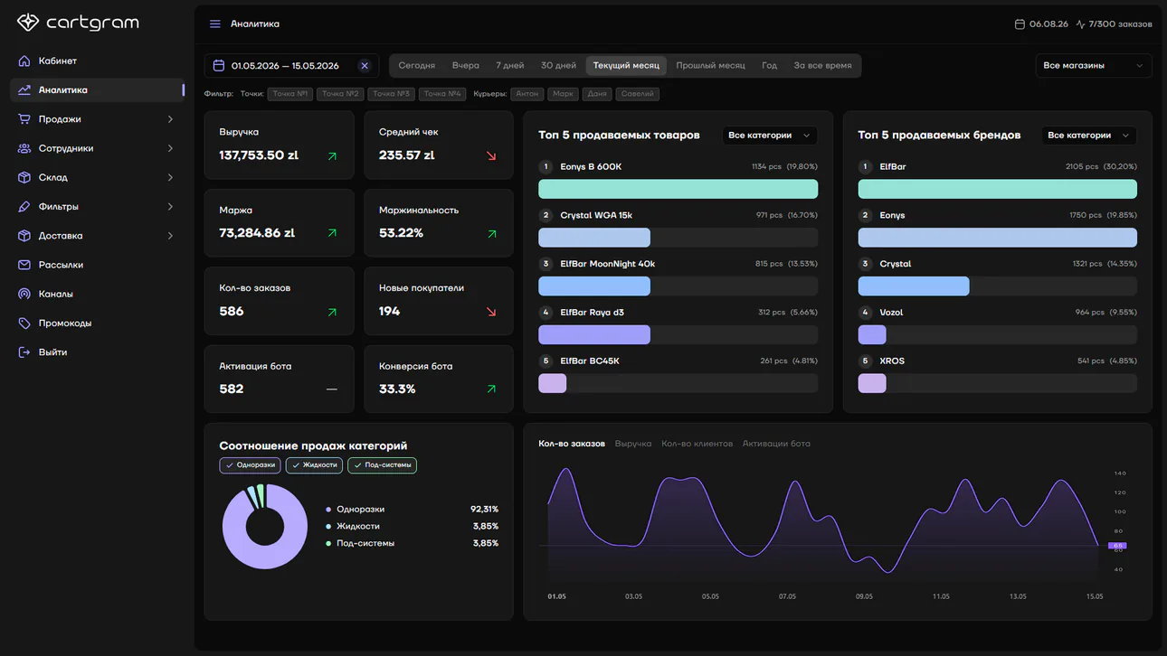Select the Сегодня period tab
The image size is (1167, 656).
(x=417, y=66)
